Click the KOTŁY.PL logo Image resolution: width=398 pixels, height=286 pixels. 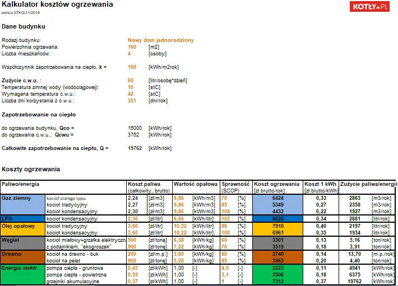click(x=369, y=6)
